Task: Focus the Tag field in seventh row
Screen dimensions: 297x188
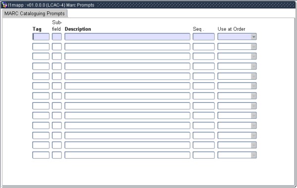Action: tap(41, 96)
